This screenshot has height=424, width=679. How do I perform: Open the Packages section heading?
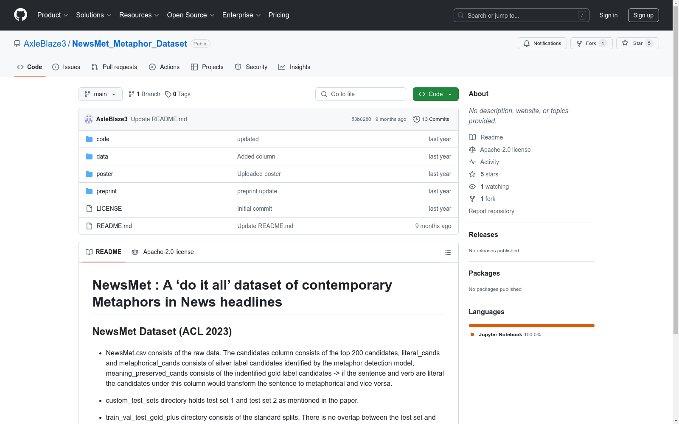pyautogui.click(x=484, y=273)
